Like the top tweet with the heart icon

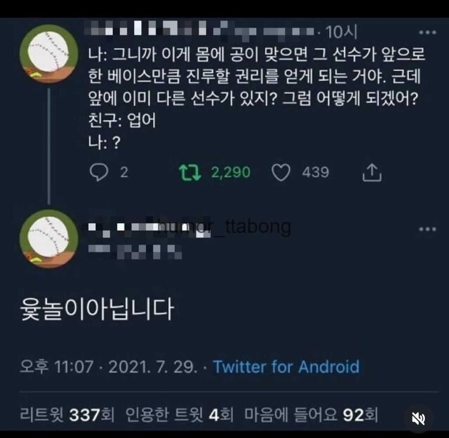pos(281,172)
